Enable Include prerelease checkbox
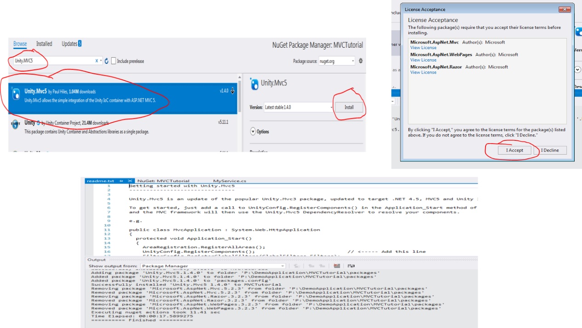This screenshot has width=582, height=328. (113, 61)
